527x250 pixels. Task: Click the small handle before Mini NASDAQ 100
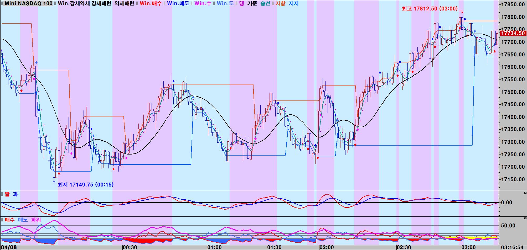[2, 3]
